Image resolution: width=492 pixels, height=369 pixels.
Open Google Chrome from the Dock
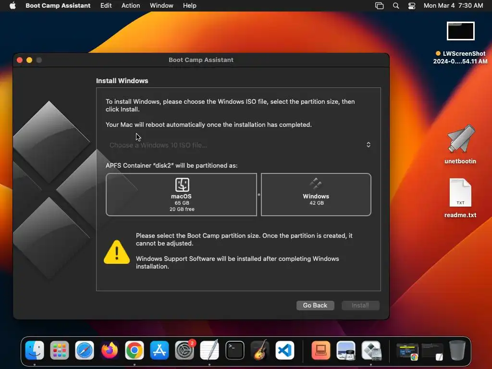click(x=135, y=350)
